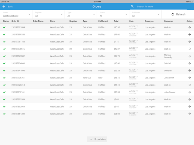Click the Customer column header
The height and width of the screenshot is (145, 194).
tap(168, 21)
